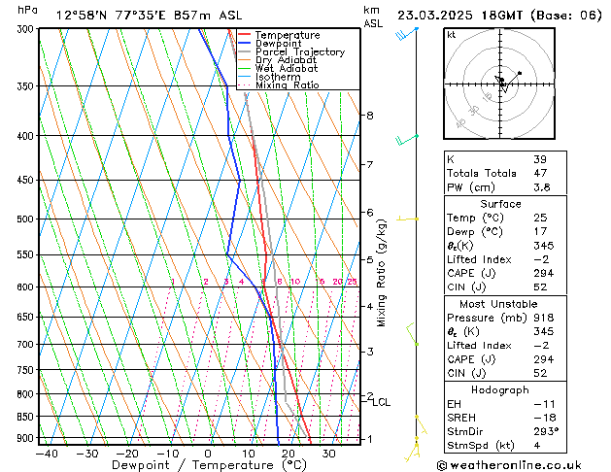611x472 pixels.
Task: Click the Dewpoint / Temperature axis title
Action: coord(209,465)
